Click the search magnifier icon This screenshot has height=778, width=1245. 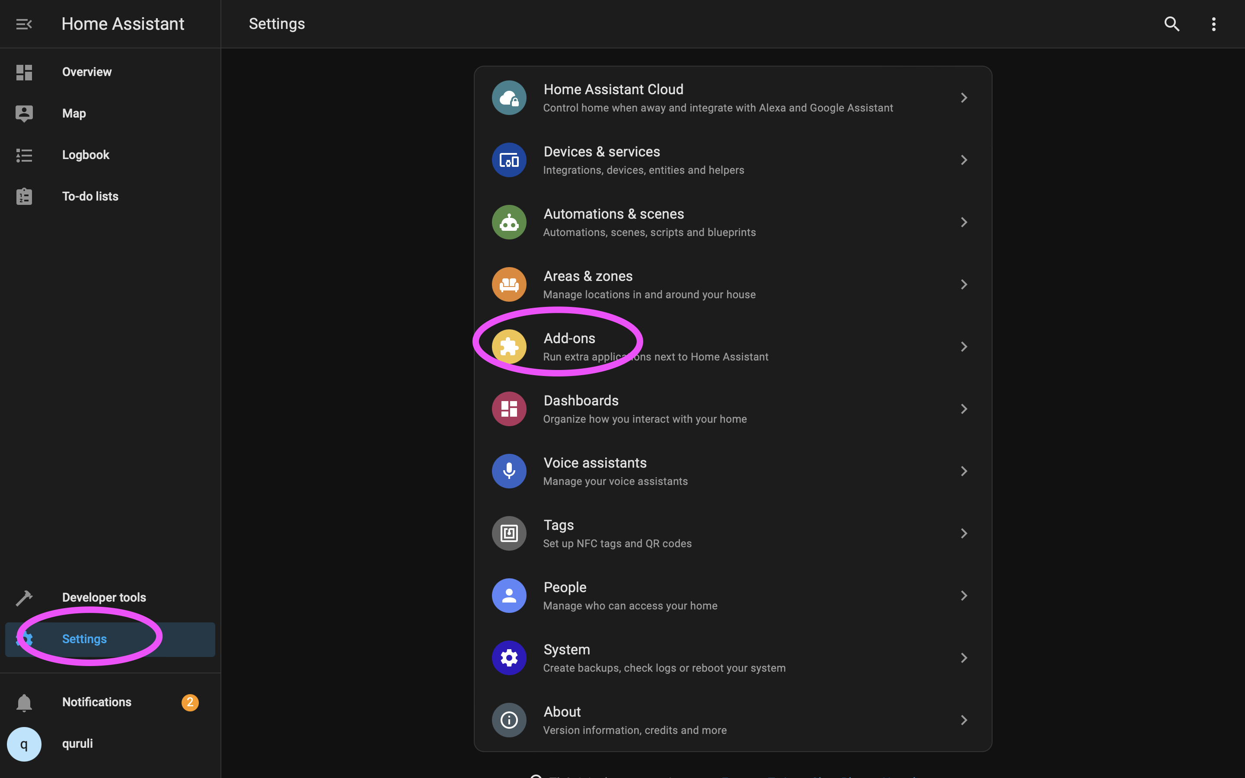[1172, 24]
